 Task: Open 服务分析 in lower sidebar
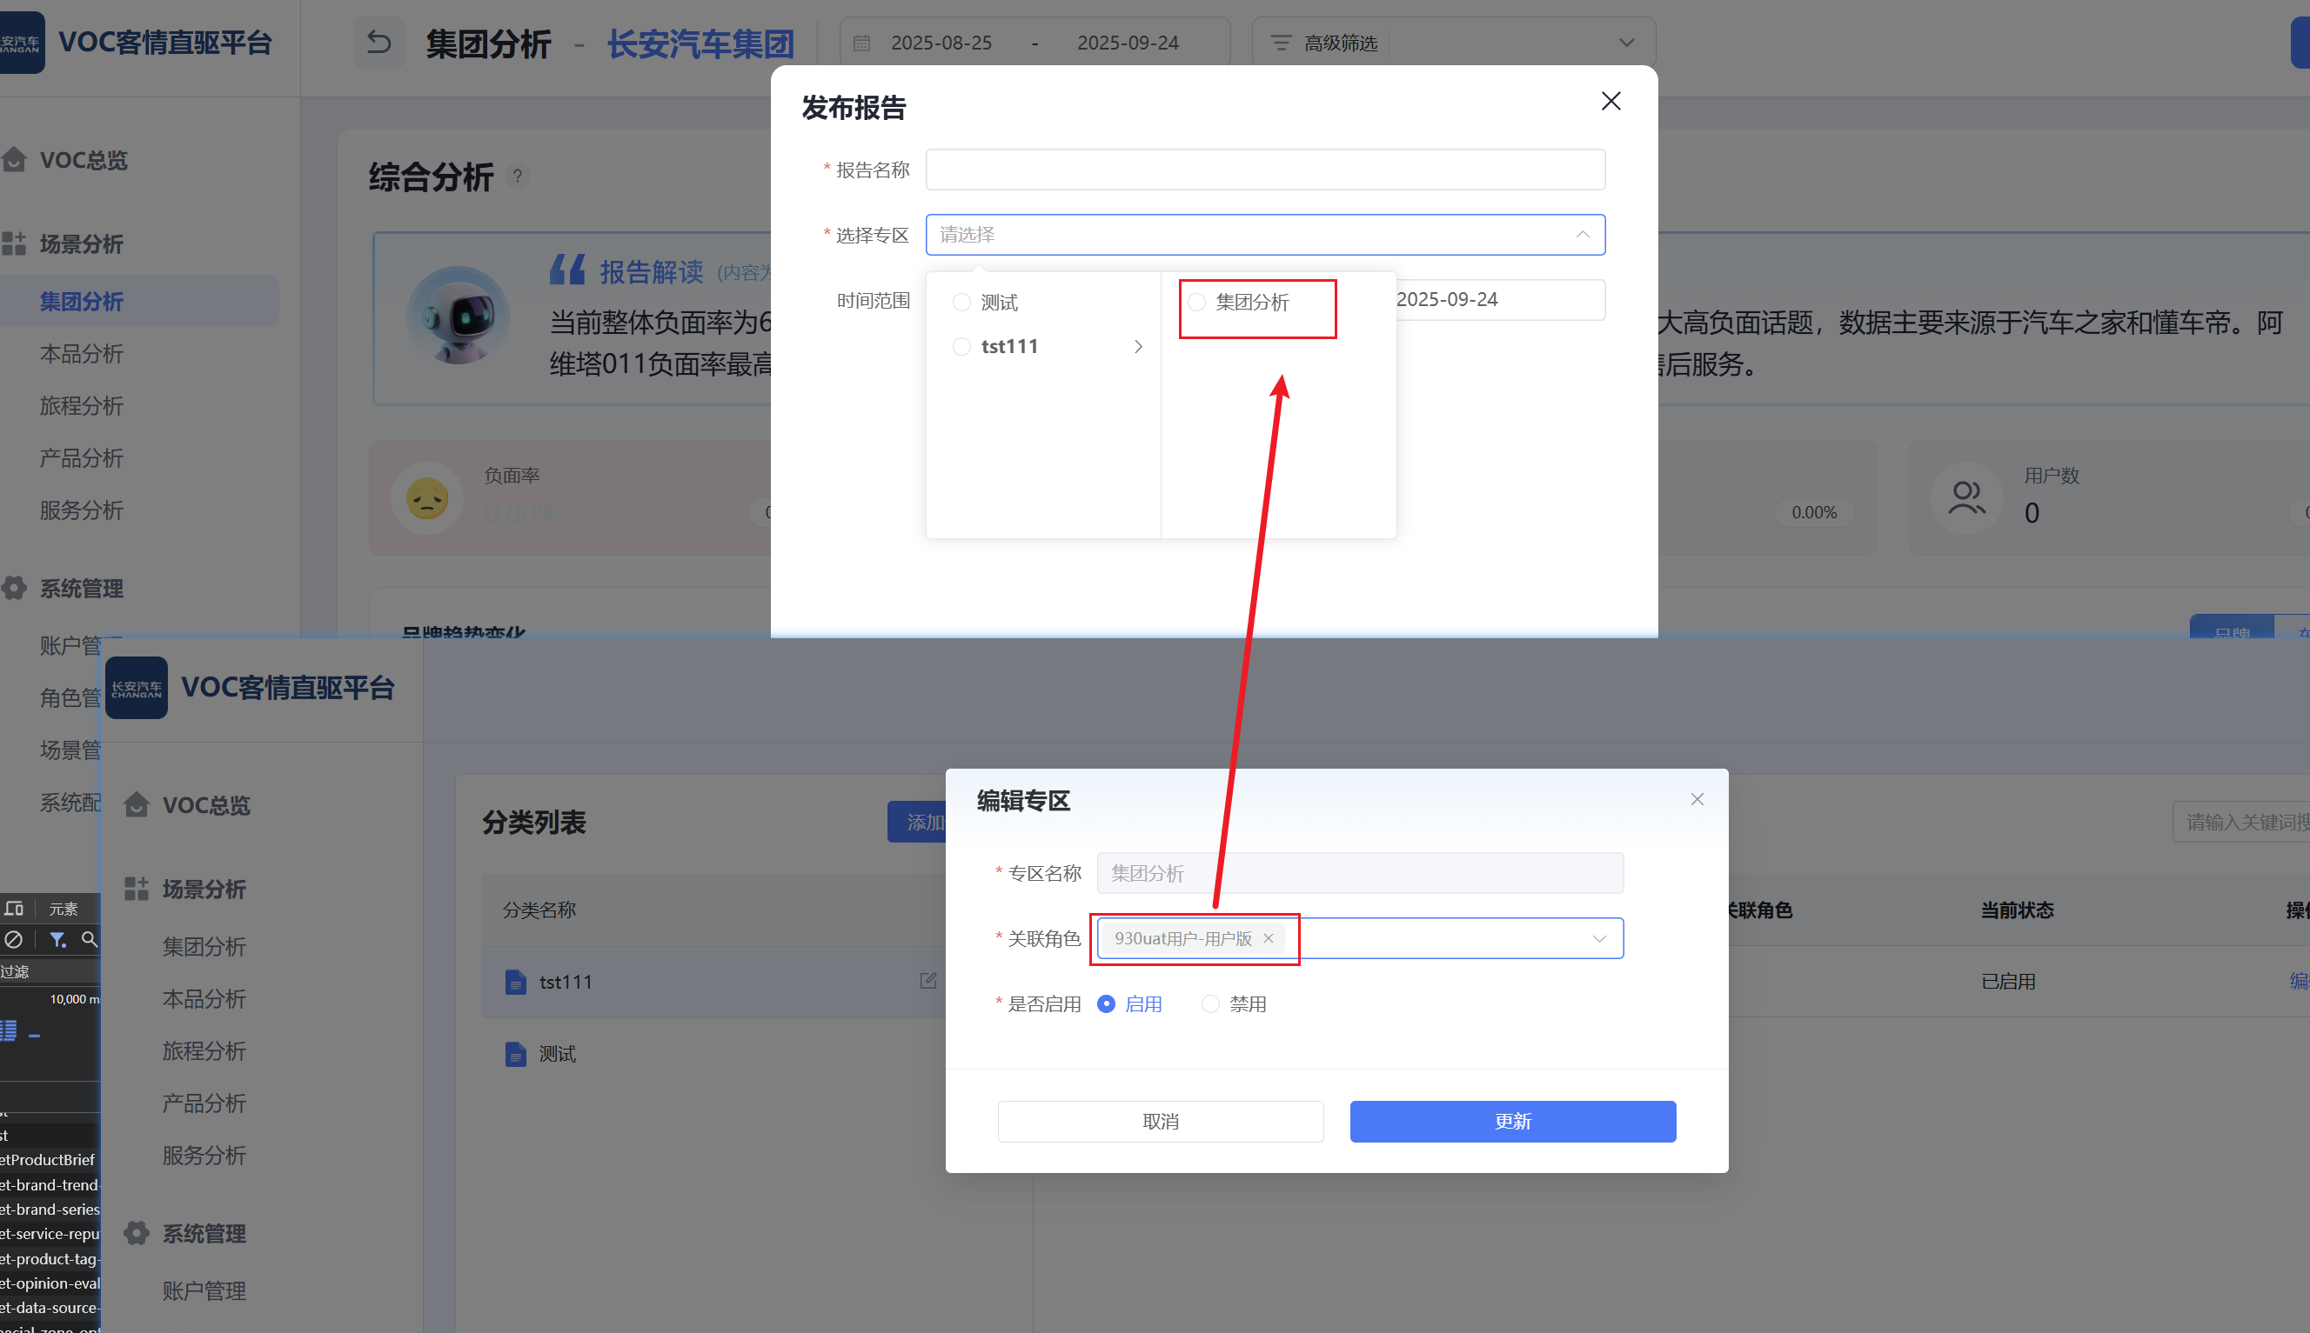pos(204,1156)
